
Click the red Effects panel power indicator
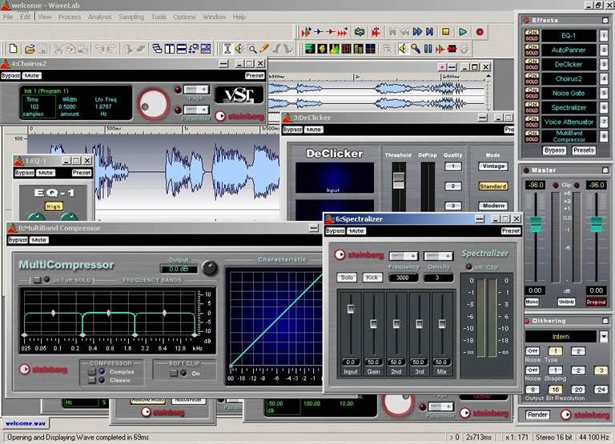[x=526, y=20]
